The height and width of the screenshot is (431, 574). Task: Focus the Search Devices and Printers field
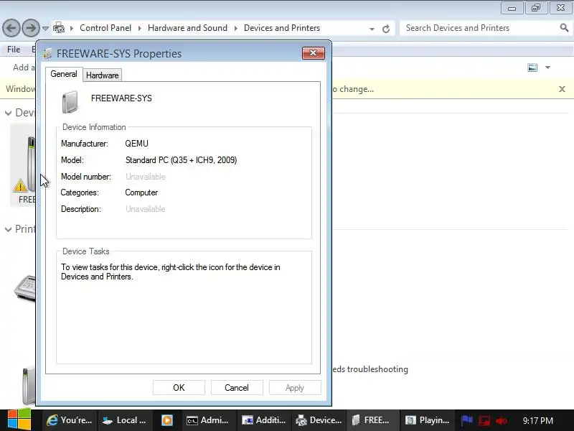click(481, 28)
